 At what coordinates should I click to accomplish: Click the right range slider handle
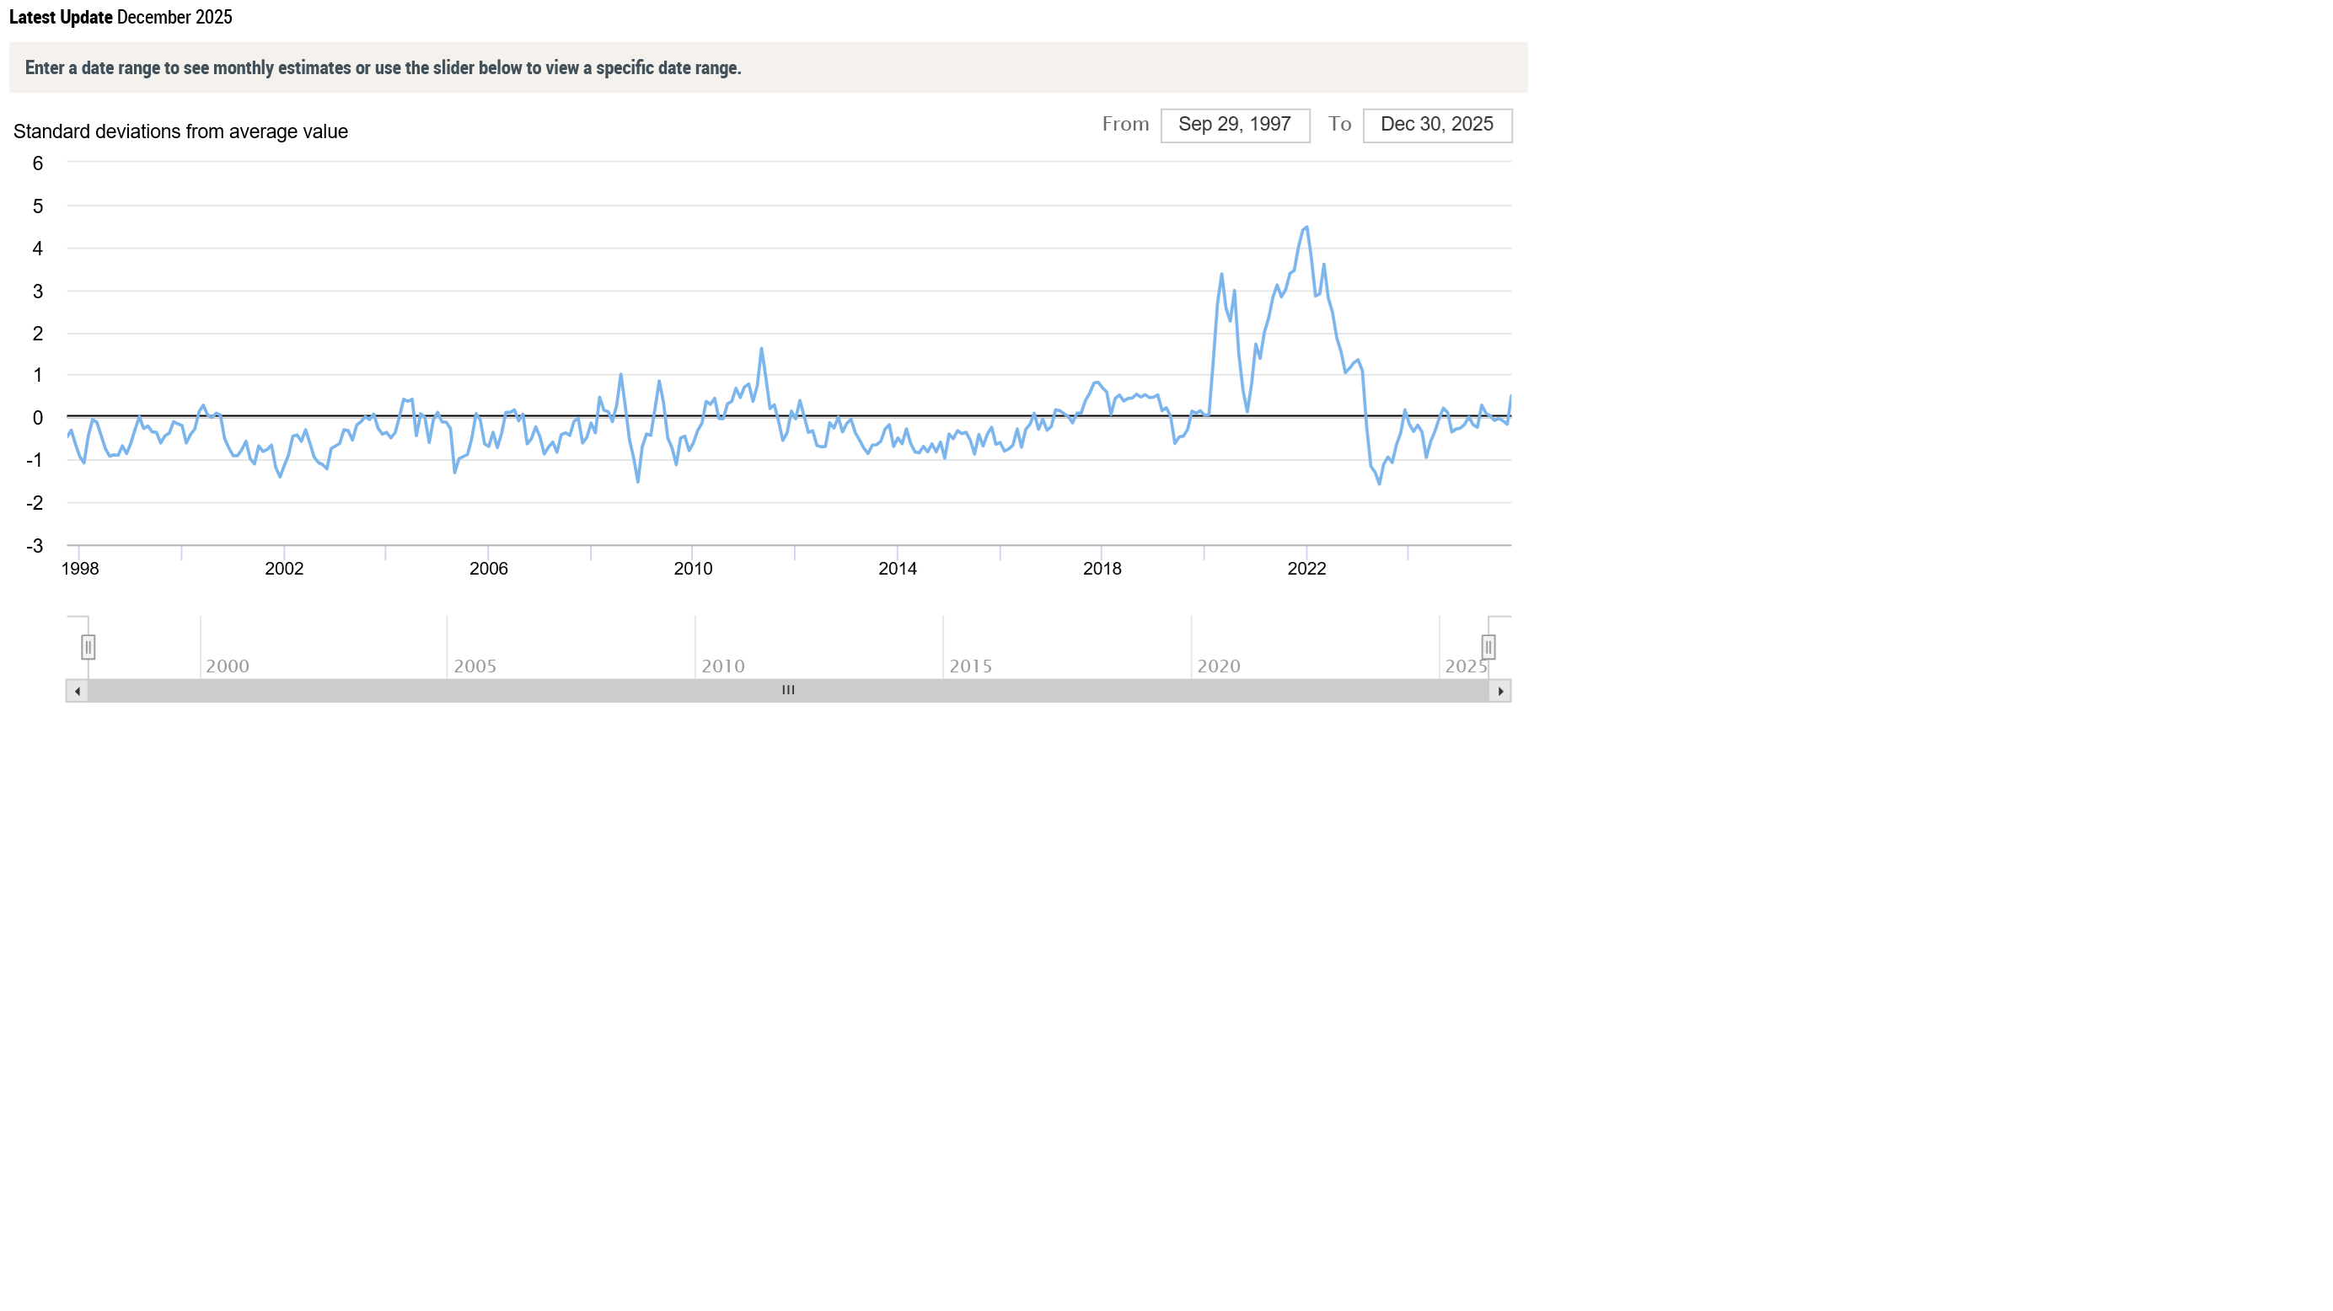pos(1488,646)
